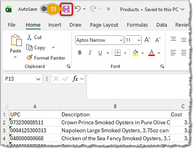The height and width of the screenshot is (151, 196).
Task: Expand the Borders dropdown arrow
Action: point(125,53)
